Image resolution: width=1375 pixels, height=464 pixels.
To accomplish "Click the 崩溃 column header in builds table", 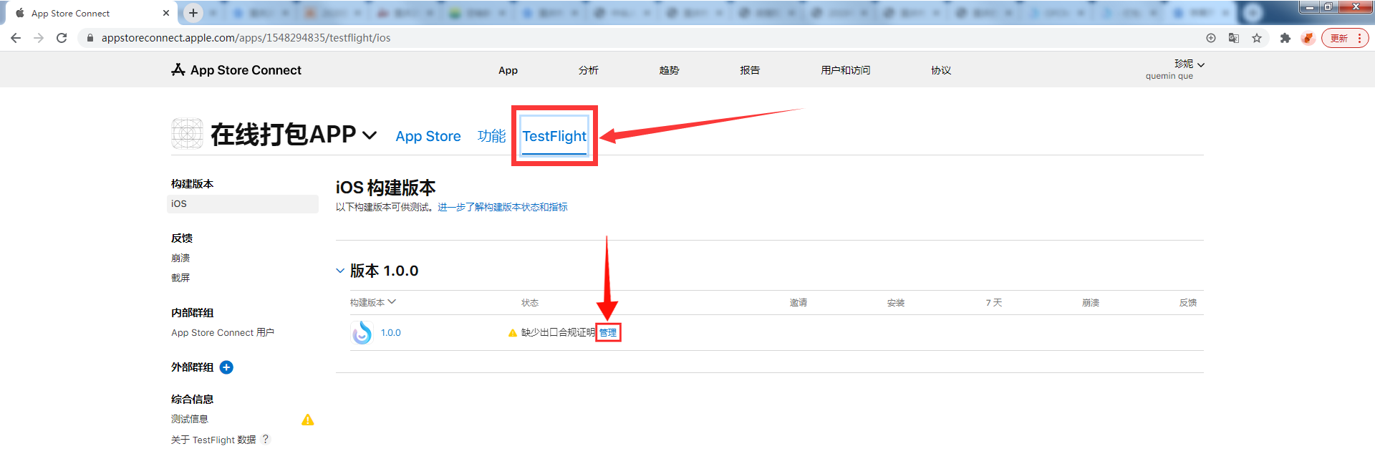I will 1091,303.
